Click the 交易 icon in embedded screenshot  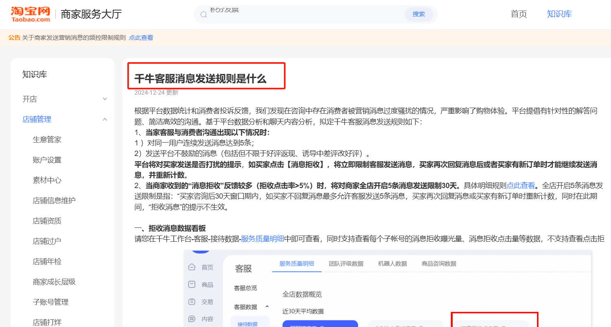coord(192,302)
